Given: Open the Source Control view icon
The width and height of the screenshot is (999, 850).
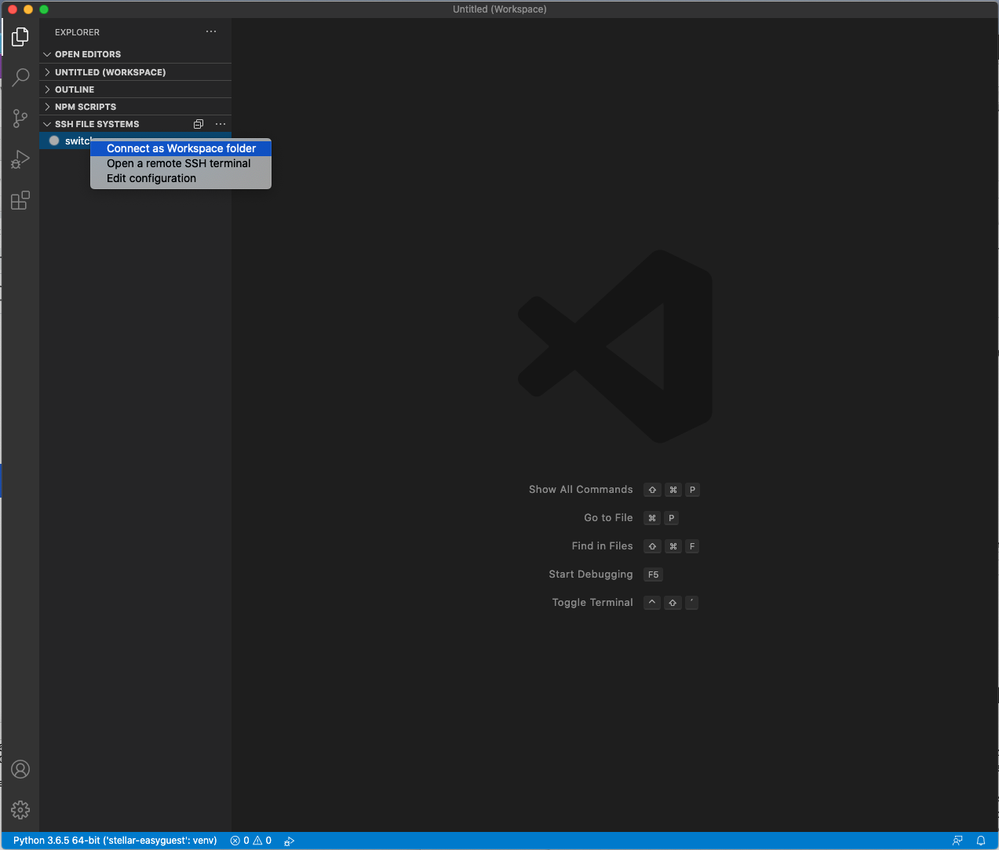Looking at the screenshot, I should click(x=20, y=119).
